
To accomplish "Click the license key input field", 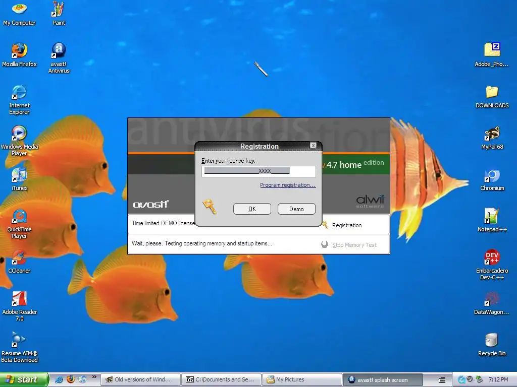I will tap(258, 171).
